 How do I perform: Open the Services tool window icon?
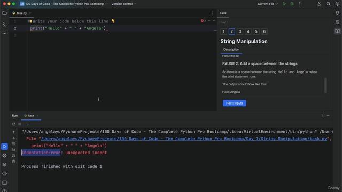pyautogui.click(x=4, y=173)
